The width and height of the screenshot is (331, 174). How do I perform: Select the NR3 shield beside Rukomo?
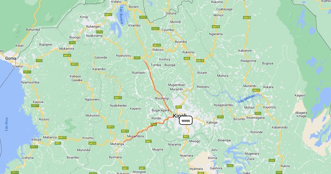click(x=187, y=59)
